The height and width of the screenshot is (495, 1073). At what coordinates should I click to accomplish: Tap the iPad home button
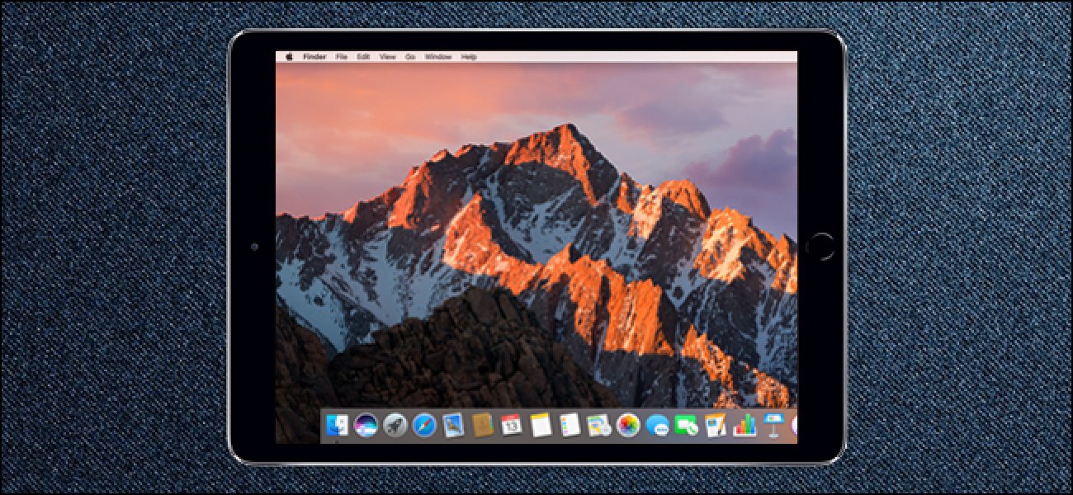[820, 246]
